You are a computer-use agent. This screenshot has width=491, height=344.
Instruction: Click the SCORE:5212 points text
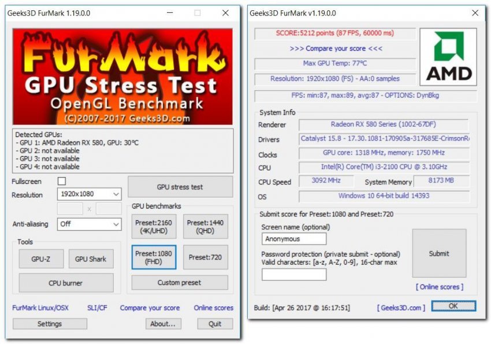(335, 33)
